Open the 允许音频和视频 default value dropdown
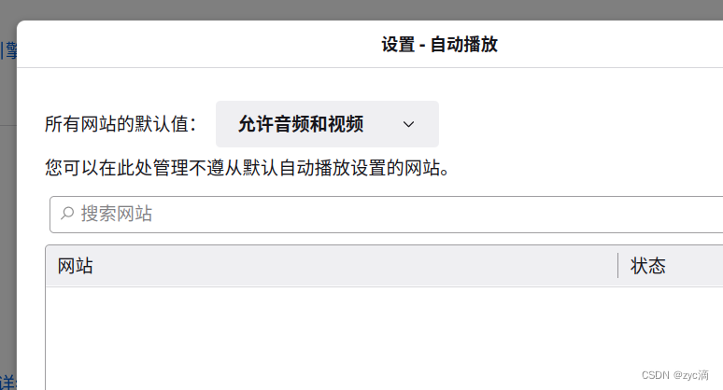The image size is (723, 390). click(327, 124)
